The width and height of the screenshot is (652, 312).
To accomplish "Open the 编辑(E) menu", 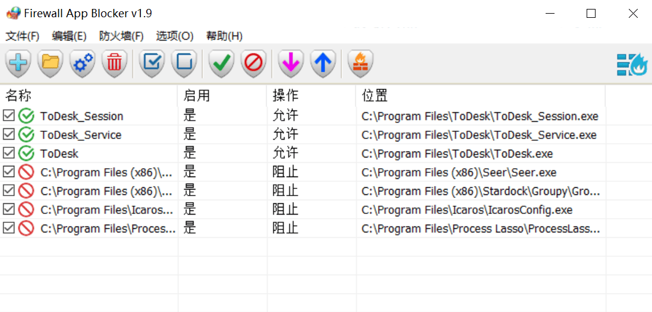I will [x=69, y=36].
